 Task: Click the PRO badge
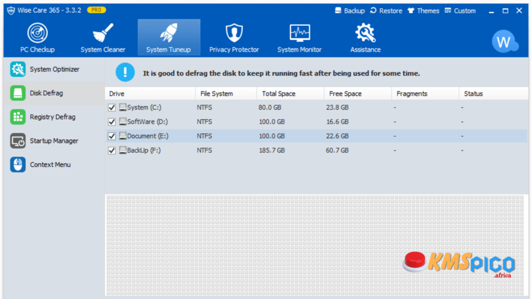coord(96,10)
